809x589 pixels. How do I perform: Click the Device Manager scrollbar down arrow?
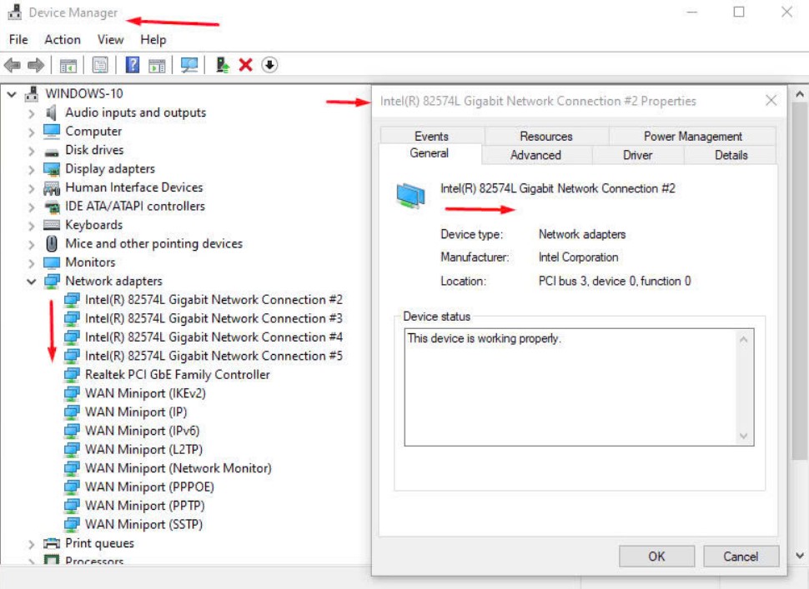(800, 556)
